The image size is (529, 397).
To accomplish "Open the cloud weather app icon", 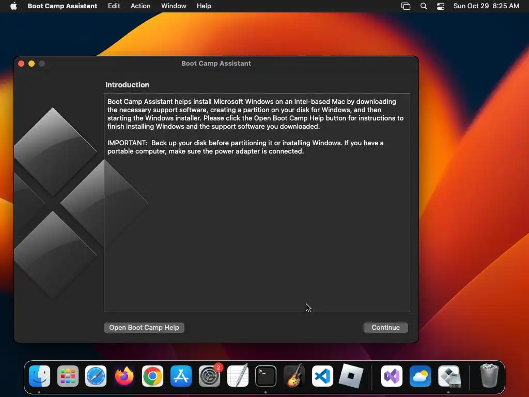I will point(420,376).
